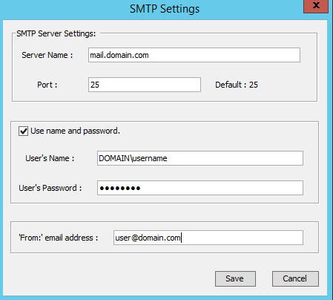Image resolution: width=333 pixels, height=300 pixels.
Task: Close the SMTP Settings window
Action: pos(316,6)
